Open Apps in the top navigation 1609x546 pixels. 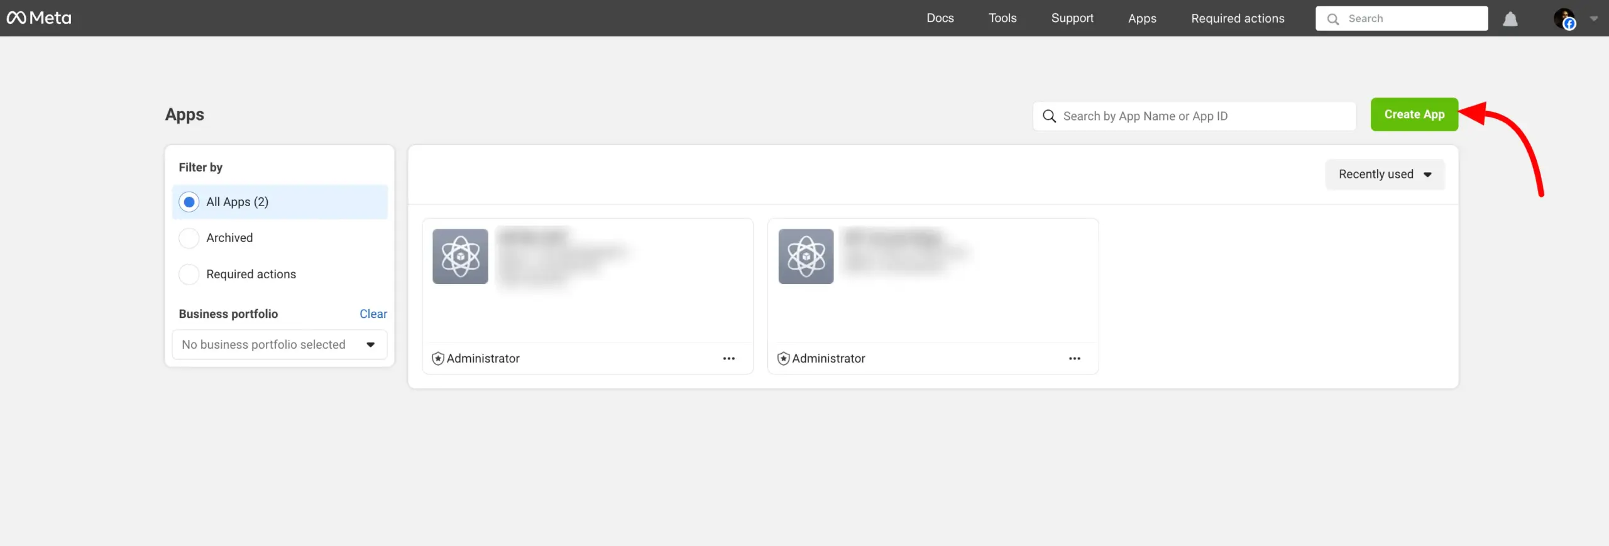1142,18
